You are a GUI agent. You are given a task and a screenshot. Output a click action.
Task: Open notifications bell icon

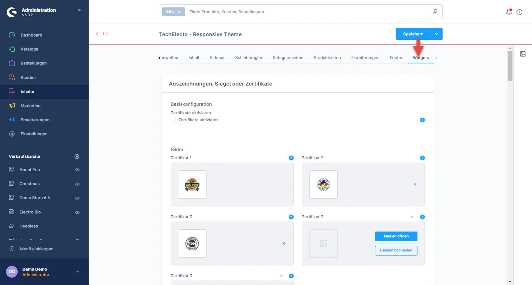click(509, 12)
